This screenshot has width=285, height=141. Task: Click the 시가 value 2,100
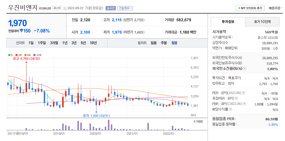point(85,32)
